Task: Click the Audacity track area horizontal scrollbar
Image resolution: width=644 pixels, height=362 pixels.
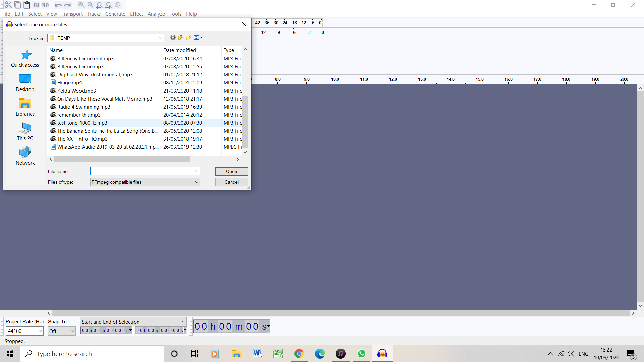Action: [341, 313]
